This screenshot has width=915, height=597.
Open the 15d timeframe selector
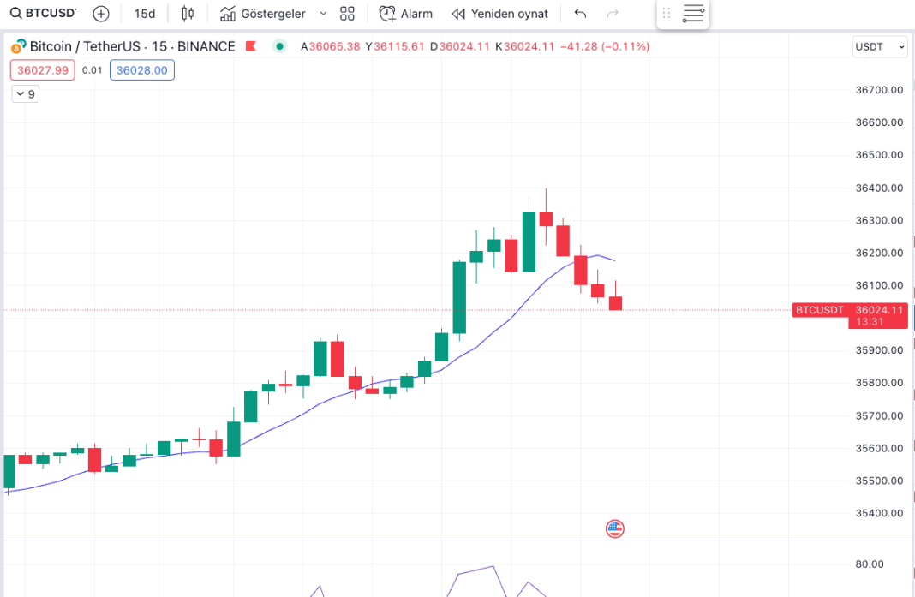coord(145,14)
